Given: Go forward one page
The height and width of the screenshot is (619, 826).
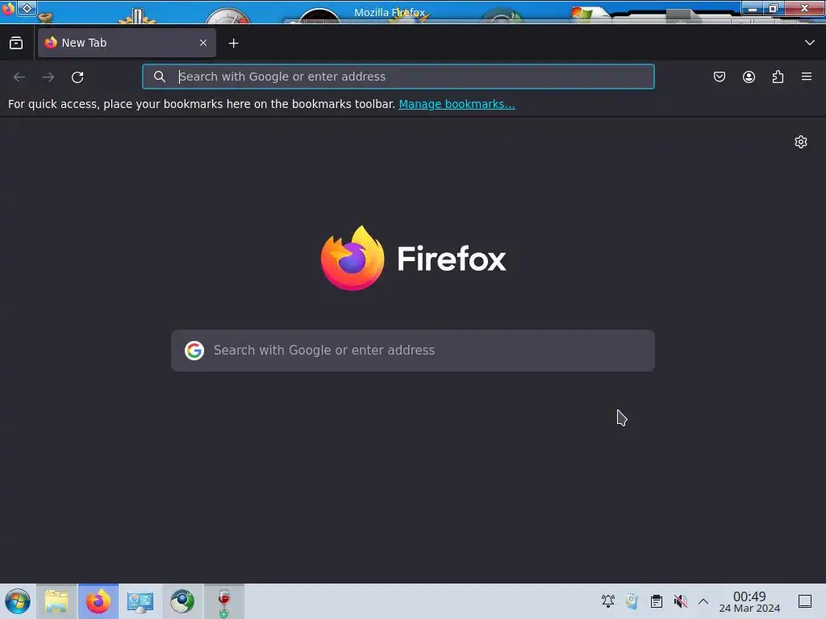Looking at the screenshot, I should (x=48, y=77).
